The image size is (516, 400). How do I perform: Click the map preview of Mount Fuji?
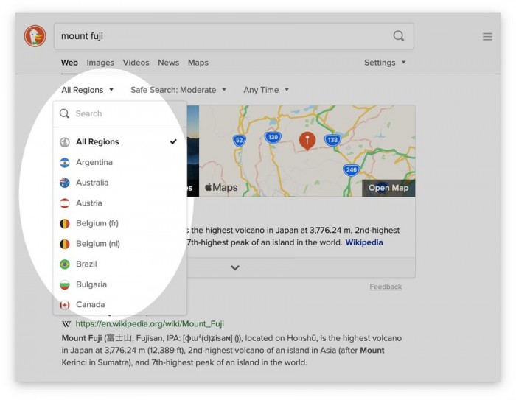[307, 151]
